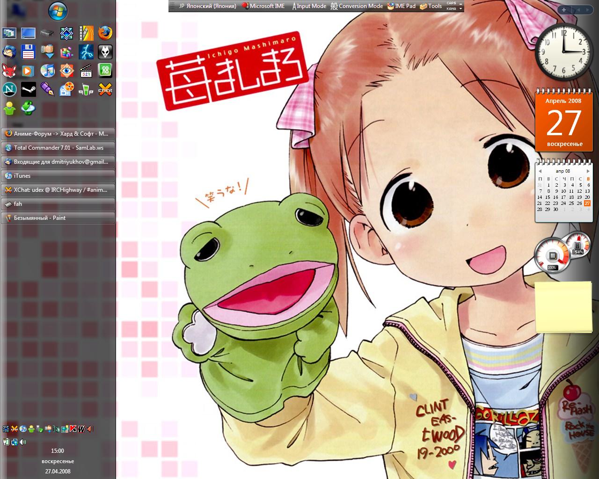Switch to Total Commander 7.01 taskbar button
This screenshot has height=479, width=599.
click(58, 148)
